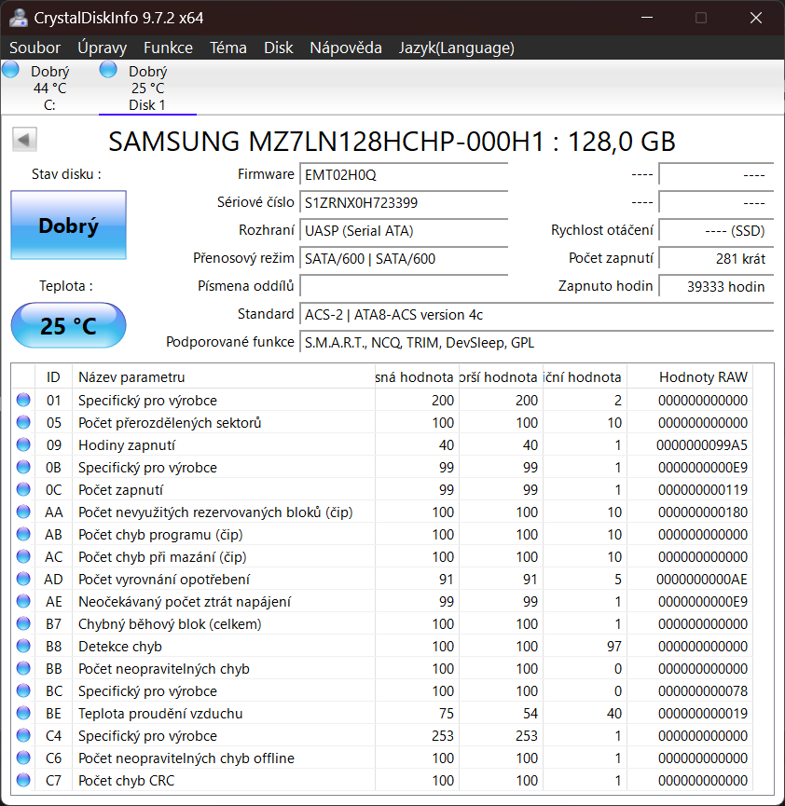Viewport: 785px width, 806px height.
Task: Click the 25 °C temperature button
Action: click(68, 326)
